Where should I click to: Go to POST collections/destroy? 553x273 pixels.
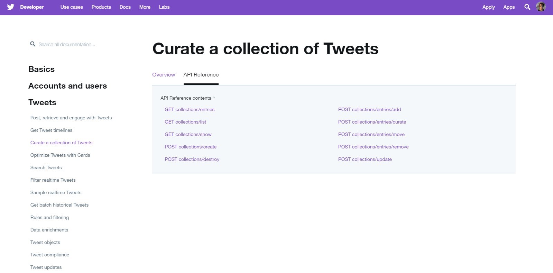pos(192,159)
